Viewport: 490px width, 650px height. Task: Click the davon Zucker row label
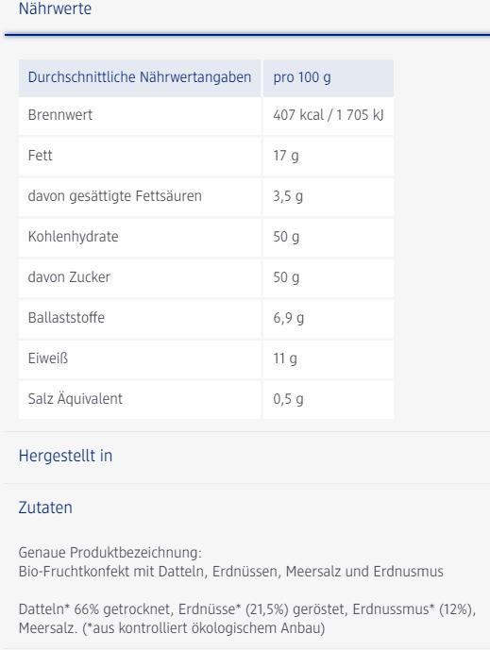(69, 277)
